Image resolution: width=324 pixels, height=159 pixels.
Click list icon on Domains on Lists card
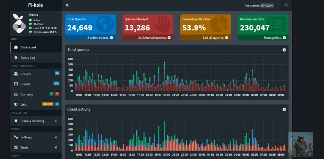[x=276, y=24]
